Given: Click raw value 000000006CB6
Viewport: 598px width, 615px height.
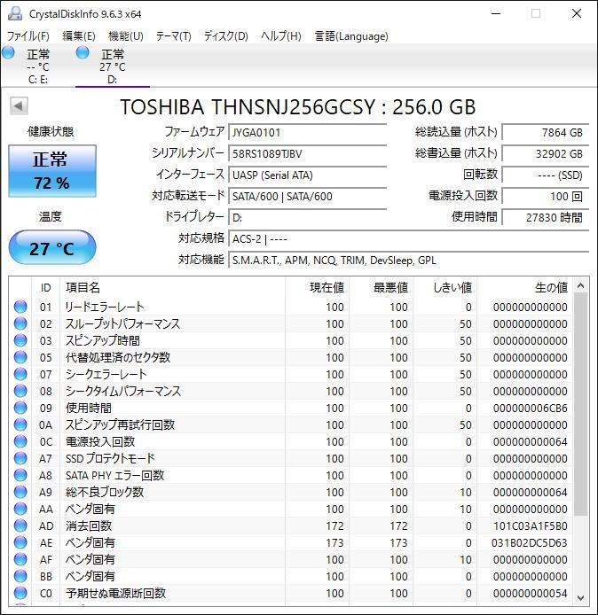Looking at the screenshot, I should click(530, 409).
